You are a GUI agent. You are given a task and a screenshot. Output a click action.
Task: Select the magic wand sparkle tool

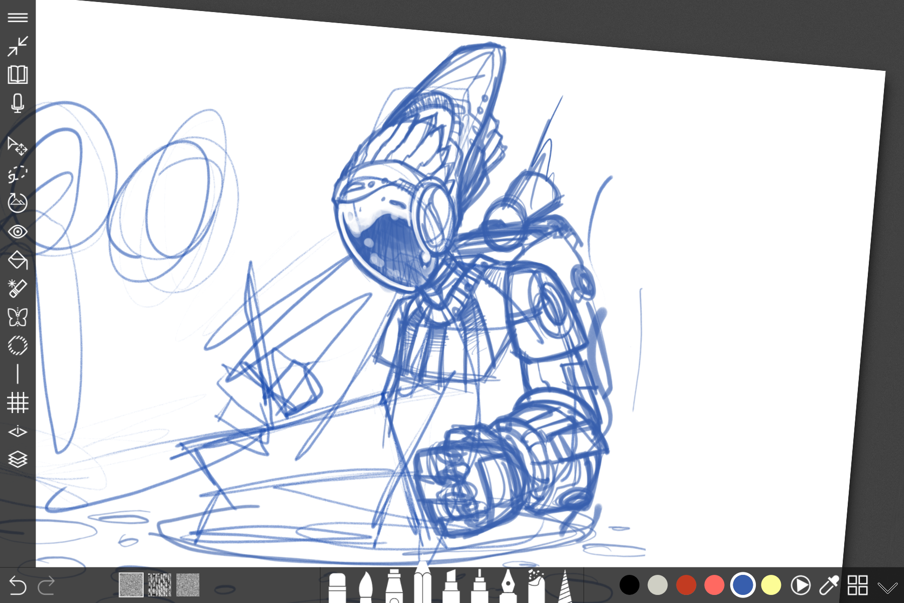(18, 288)
